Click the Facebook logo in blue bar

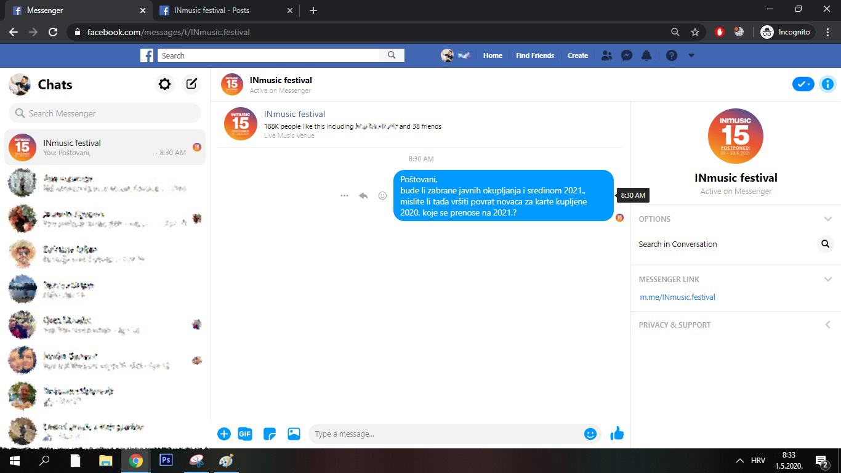tap(147, 55)
